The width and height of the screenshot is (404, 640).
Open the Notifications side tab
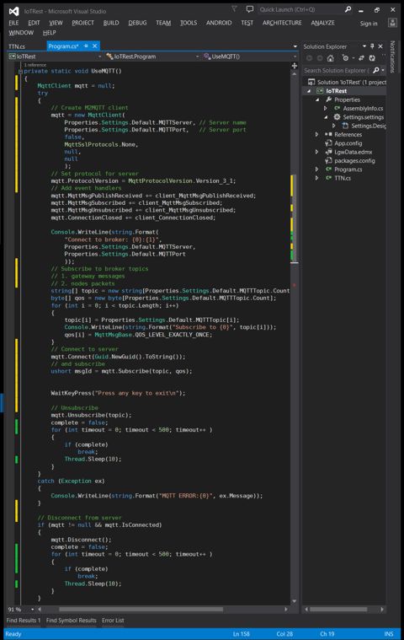click(392, 56)
